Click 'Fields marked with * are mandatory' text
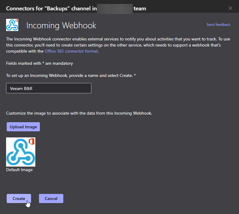This screenshot has width=239, height=214. (40, 63)
